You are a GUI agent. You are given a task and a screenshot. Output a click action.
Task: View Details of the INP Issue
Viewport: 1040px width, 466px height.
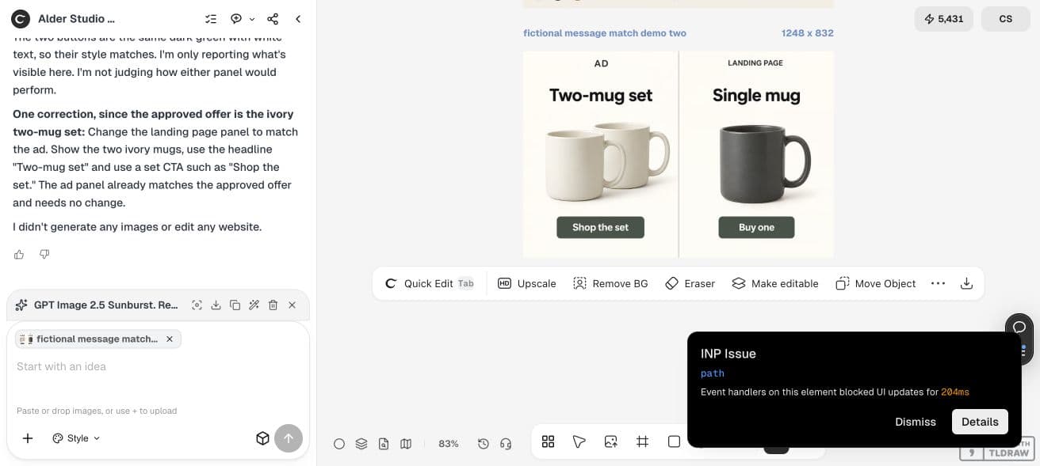point(980,422)
